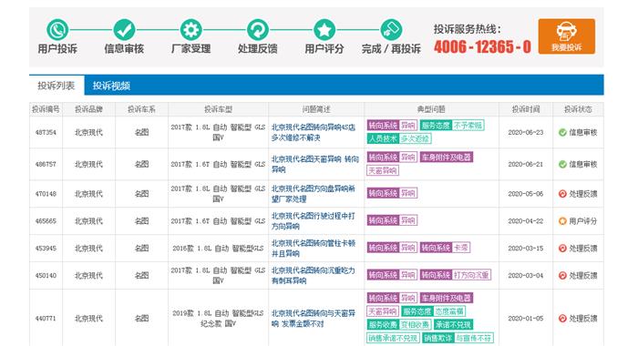
Task: Open complaint 北京现代名图转向异响4S店多次维修不解决
Action: click(314, 133)
